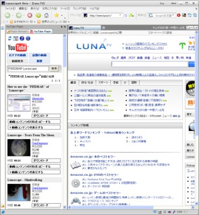Expand the favorites star dropdown arrow
Screen dimensions: 199x215
tap(62, 16)
